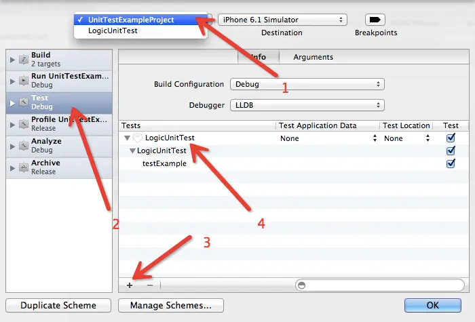
Task: Uncheck the top LogicUnitTest bundle checkbox
Action: 451,138
